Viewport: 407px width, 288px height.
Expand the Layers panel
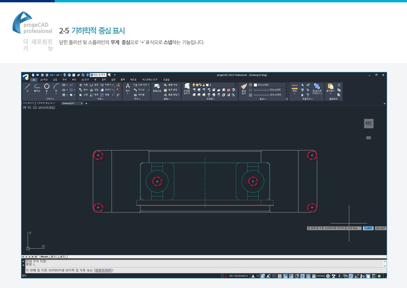click(x=210, y=99)
